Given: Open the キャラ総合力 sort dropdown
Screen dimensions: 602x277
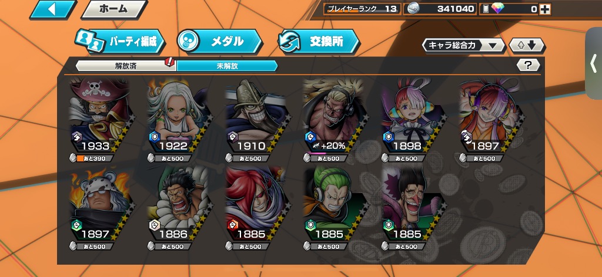Looking at the screenshot, I should 463,46.
